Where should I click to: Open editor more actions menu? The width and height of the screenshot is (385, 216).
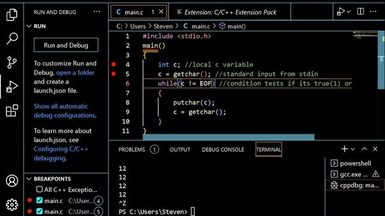tap(373, 11)
